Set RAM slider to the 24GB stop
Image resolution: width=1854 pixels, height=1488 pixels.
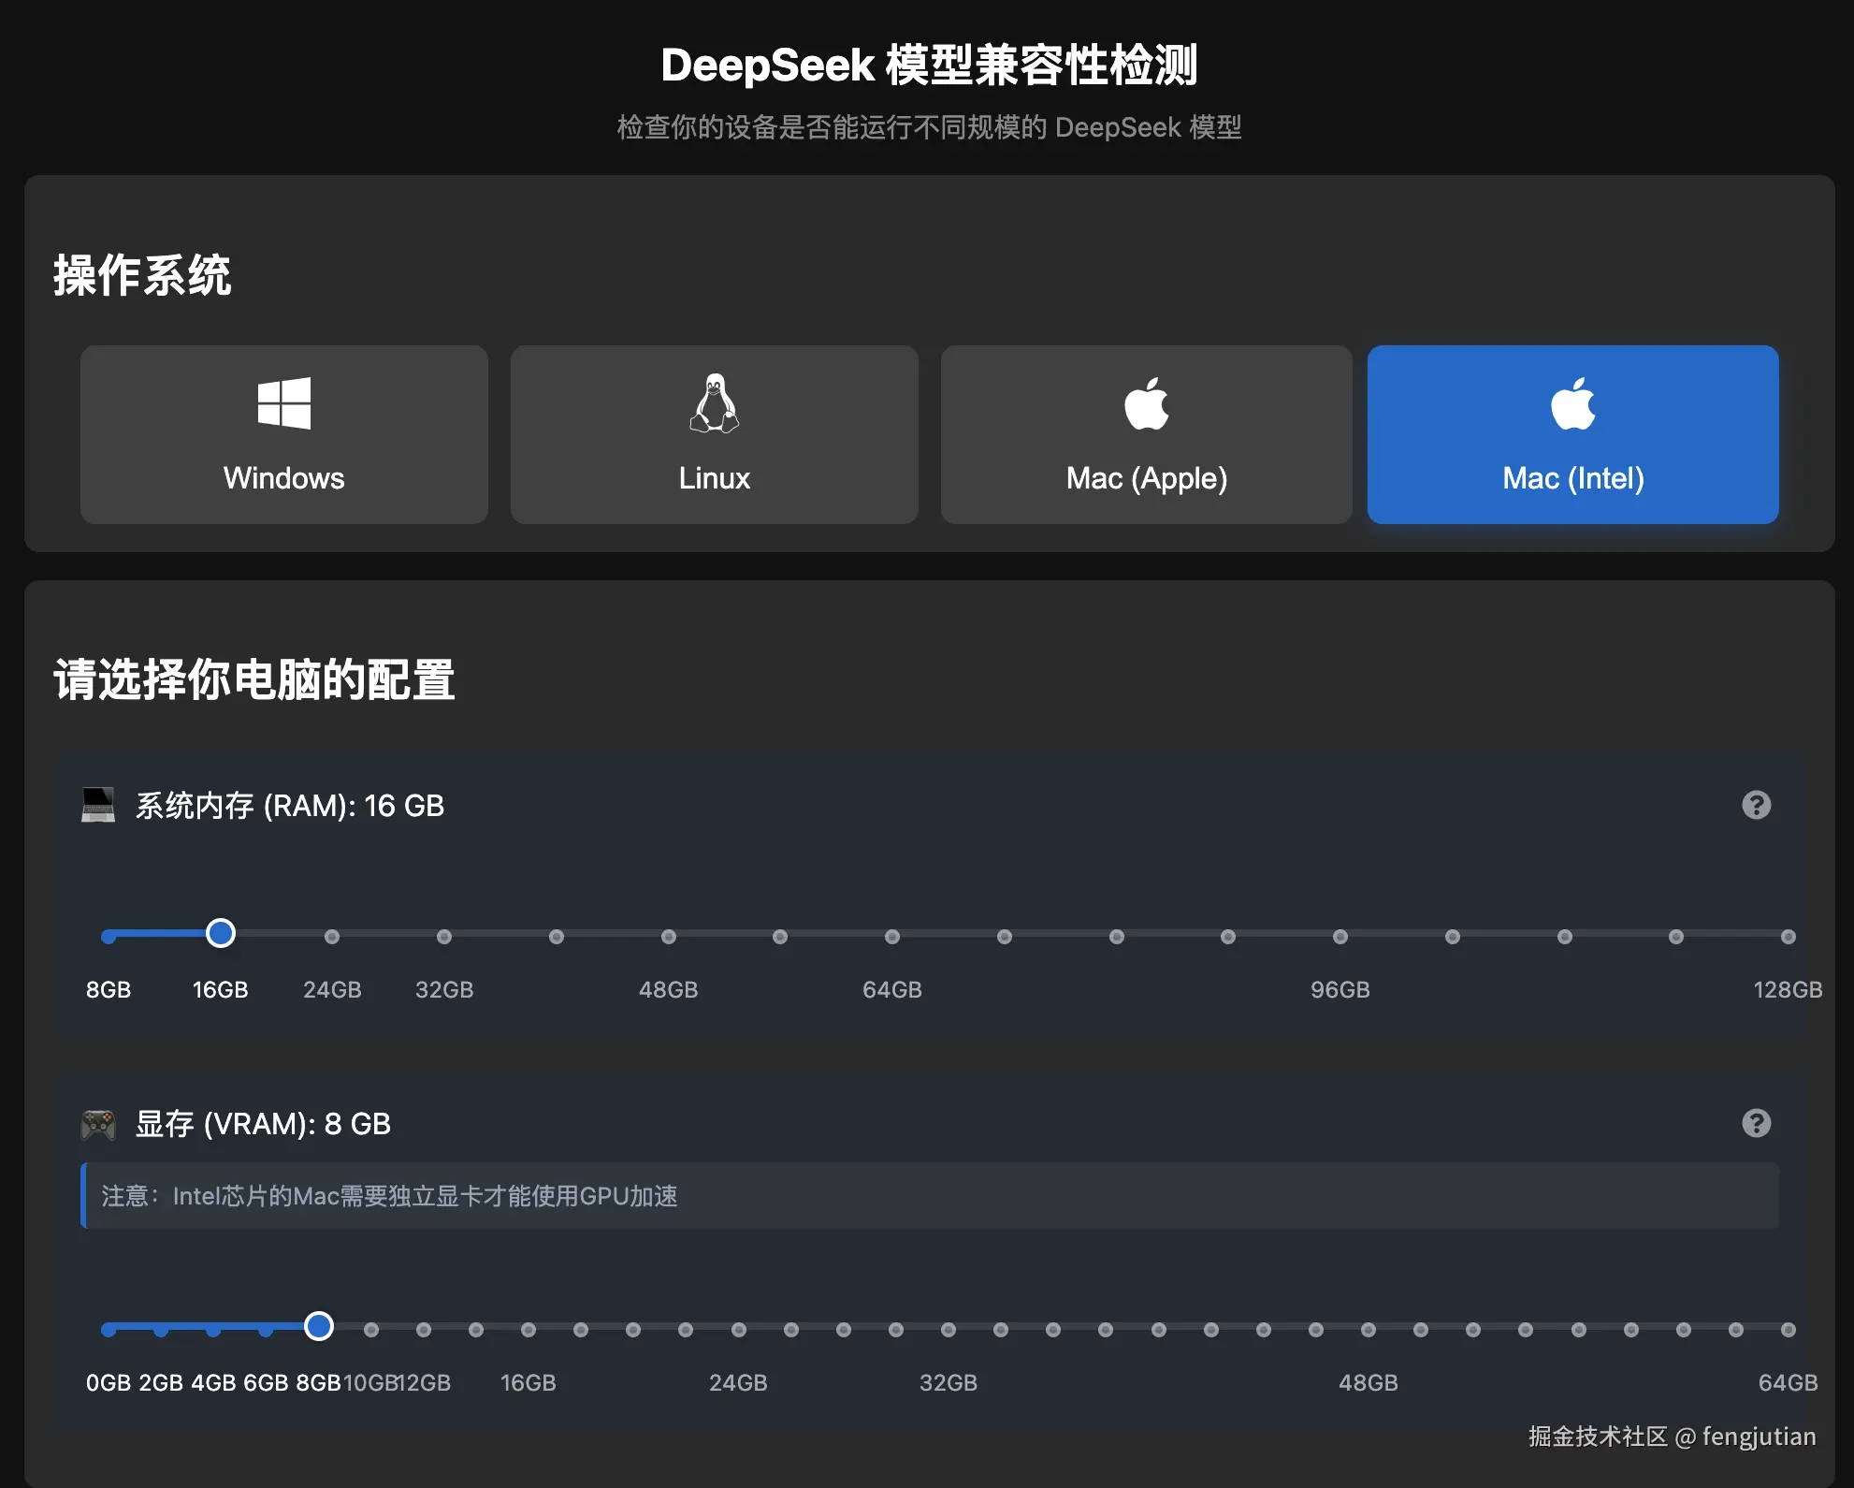(332, 937)
